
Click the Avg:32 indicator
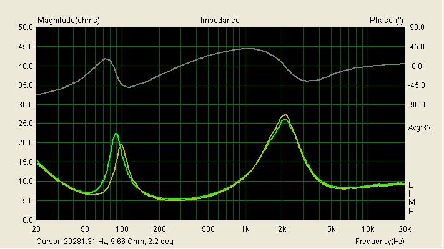[419, 128]
